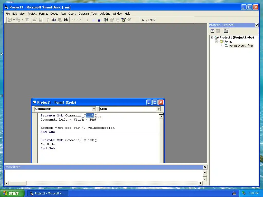The image size is (263, 197).
Task: Open the Format menu
Action: pyautogui.click(x=43, y=14)
